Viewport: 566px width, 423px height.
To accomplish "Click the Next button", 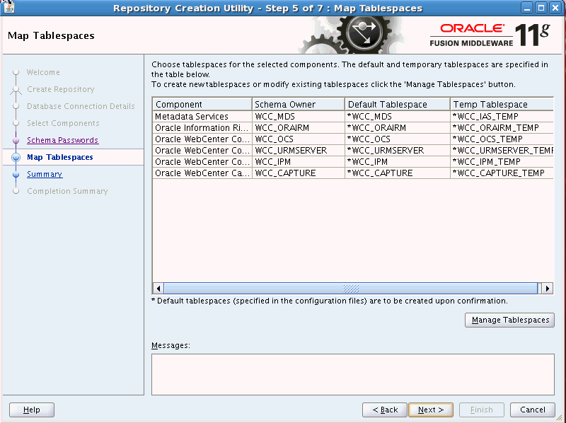I will pyautogui.click(x=431, y=410).
